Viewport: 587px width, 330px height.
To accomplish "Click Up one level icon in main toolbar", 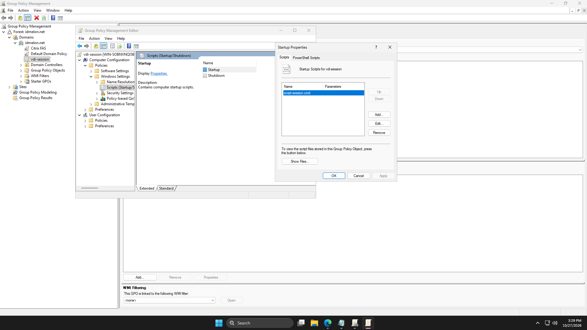I will coord(20,18).
